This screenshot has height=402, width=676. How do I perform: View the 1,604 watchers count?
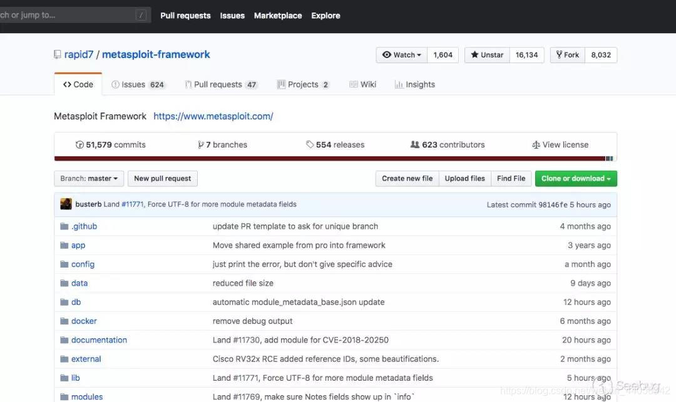[x=443, y=55]
